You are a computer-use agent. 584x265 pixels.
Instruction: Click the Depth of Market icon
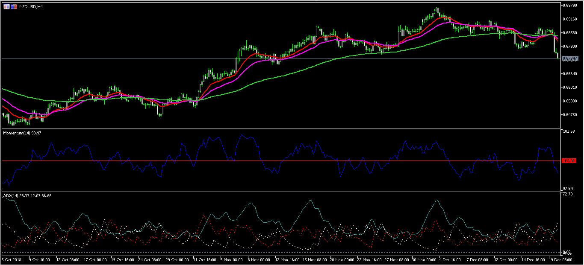pos(14,7)
